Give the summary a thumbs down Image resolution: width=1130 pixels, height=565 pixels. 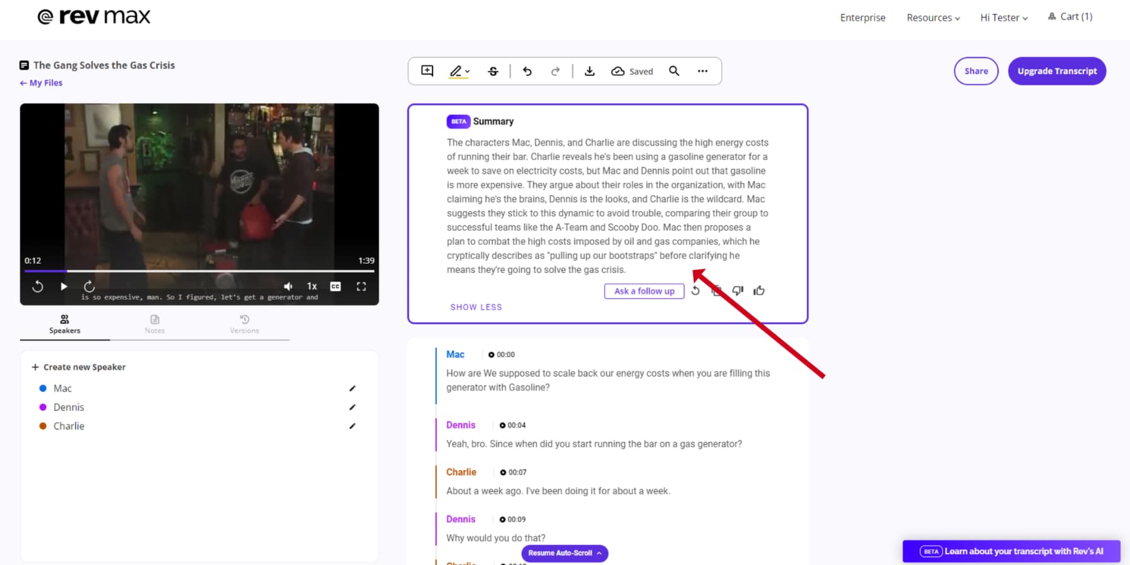(738, 291)
